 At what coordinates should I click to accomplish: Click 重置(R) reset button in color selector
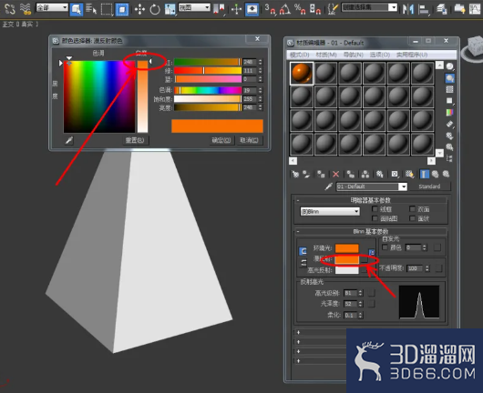[x=135, y=140]
